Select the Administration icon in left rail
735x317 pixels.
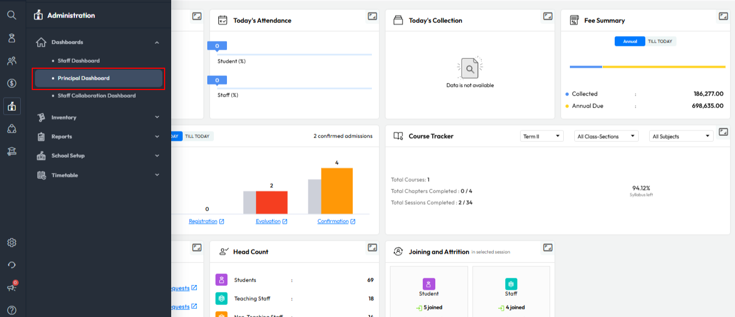pyautogui.click(x=11, y=106)
